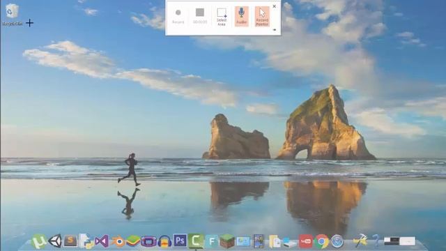Open YouTube from the dock
The image size is (446, 251).
[x=306, y=241]
